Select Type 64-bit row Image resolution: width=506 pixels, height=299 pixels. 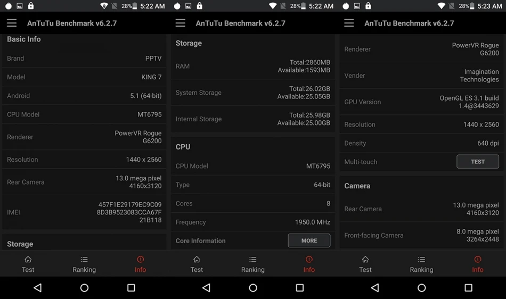point(253,185)
